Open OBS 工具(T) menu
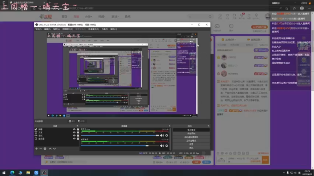The height and width of the screenshot is (176, 314). point(104,29)
